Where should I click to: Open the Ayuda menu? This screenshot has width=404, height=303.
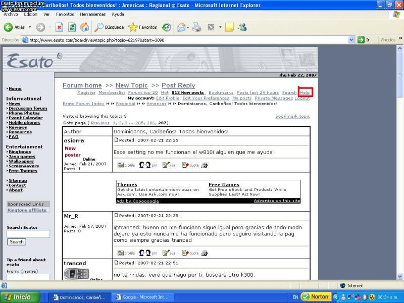click(118, 15)
